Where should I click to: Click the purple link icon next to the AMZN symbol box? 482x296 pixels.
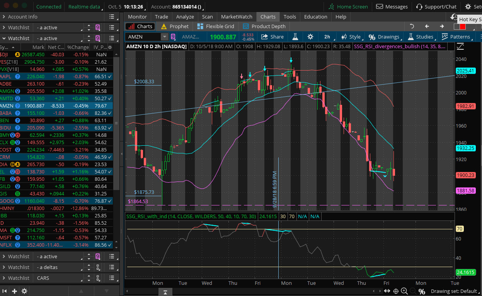point(173,37)
